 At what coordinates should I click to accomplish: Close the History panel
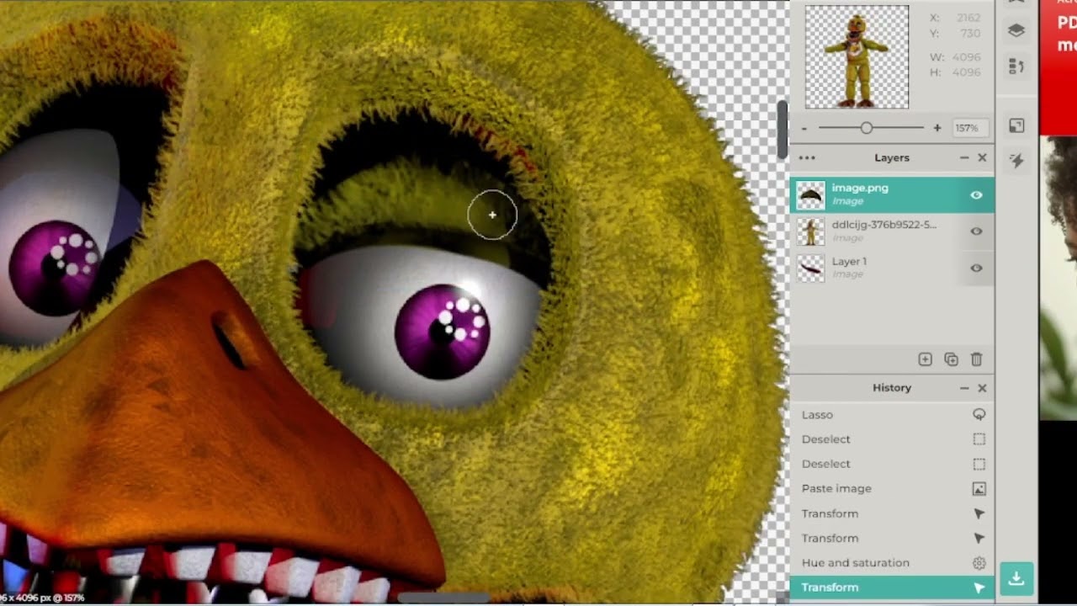coord(982,388)
